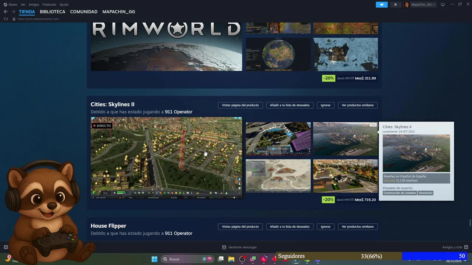Screen dimensions: 472x265
Task: Open Amigos y chat
Action: pos(455,247)
